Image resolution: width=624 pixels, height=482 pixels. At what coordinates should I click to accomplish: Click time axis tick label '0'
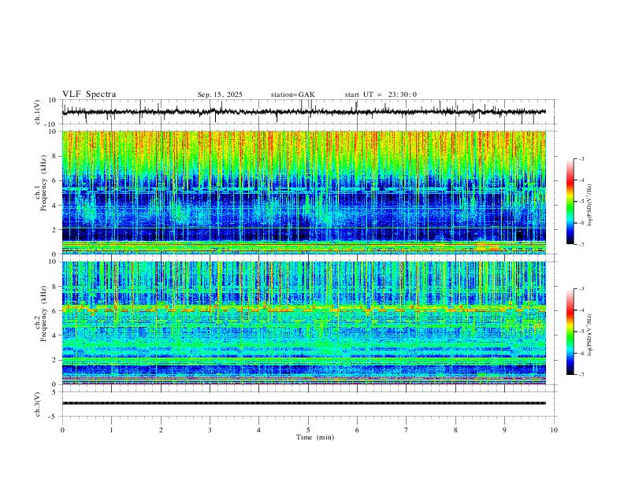click(62, 430)
